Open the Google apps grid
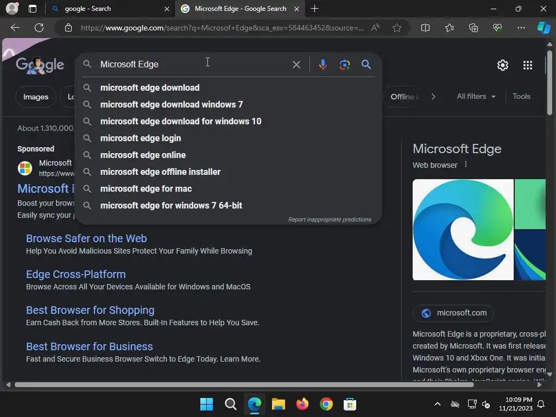The image size is (556, 417). click(528, 65)
